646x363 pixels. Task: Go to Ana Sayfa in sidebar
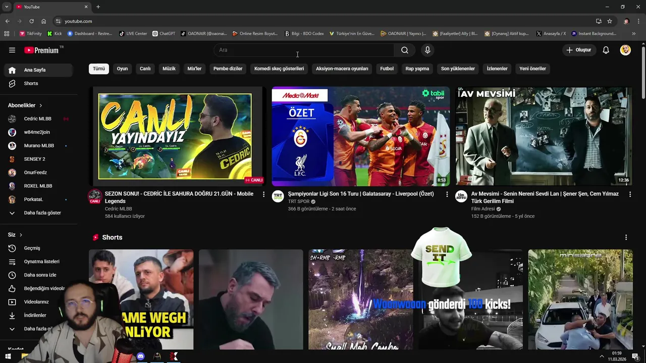pos(38,70)
